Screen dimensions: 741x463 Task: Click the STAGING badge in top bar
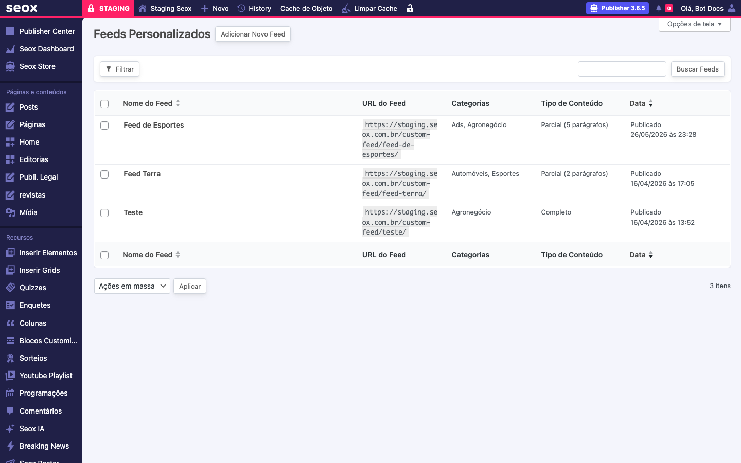tap(108, 8)
